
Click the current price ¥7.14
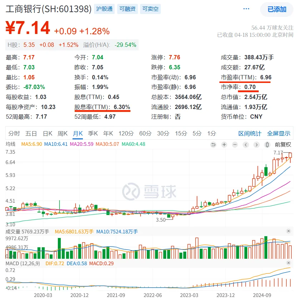tap(28, 28)
